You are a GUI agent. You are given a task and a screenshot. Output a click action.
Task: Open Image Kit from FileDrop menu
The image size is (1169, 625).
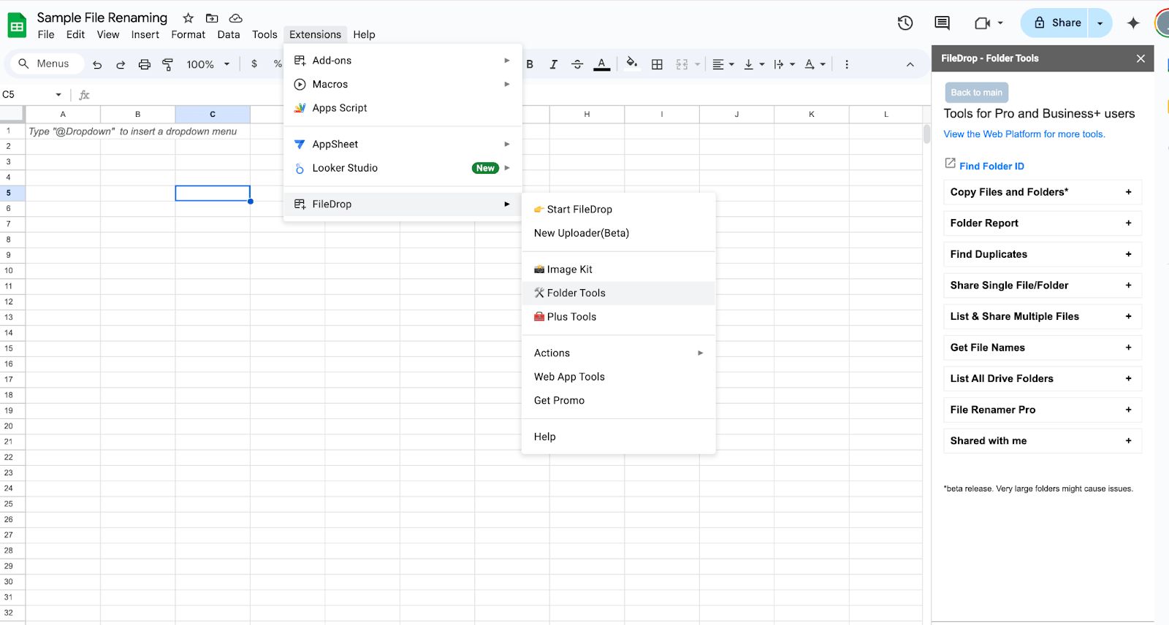pyautogui.click(x=619, y=269)
